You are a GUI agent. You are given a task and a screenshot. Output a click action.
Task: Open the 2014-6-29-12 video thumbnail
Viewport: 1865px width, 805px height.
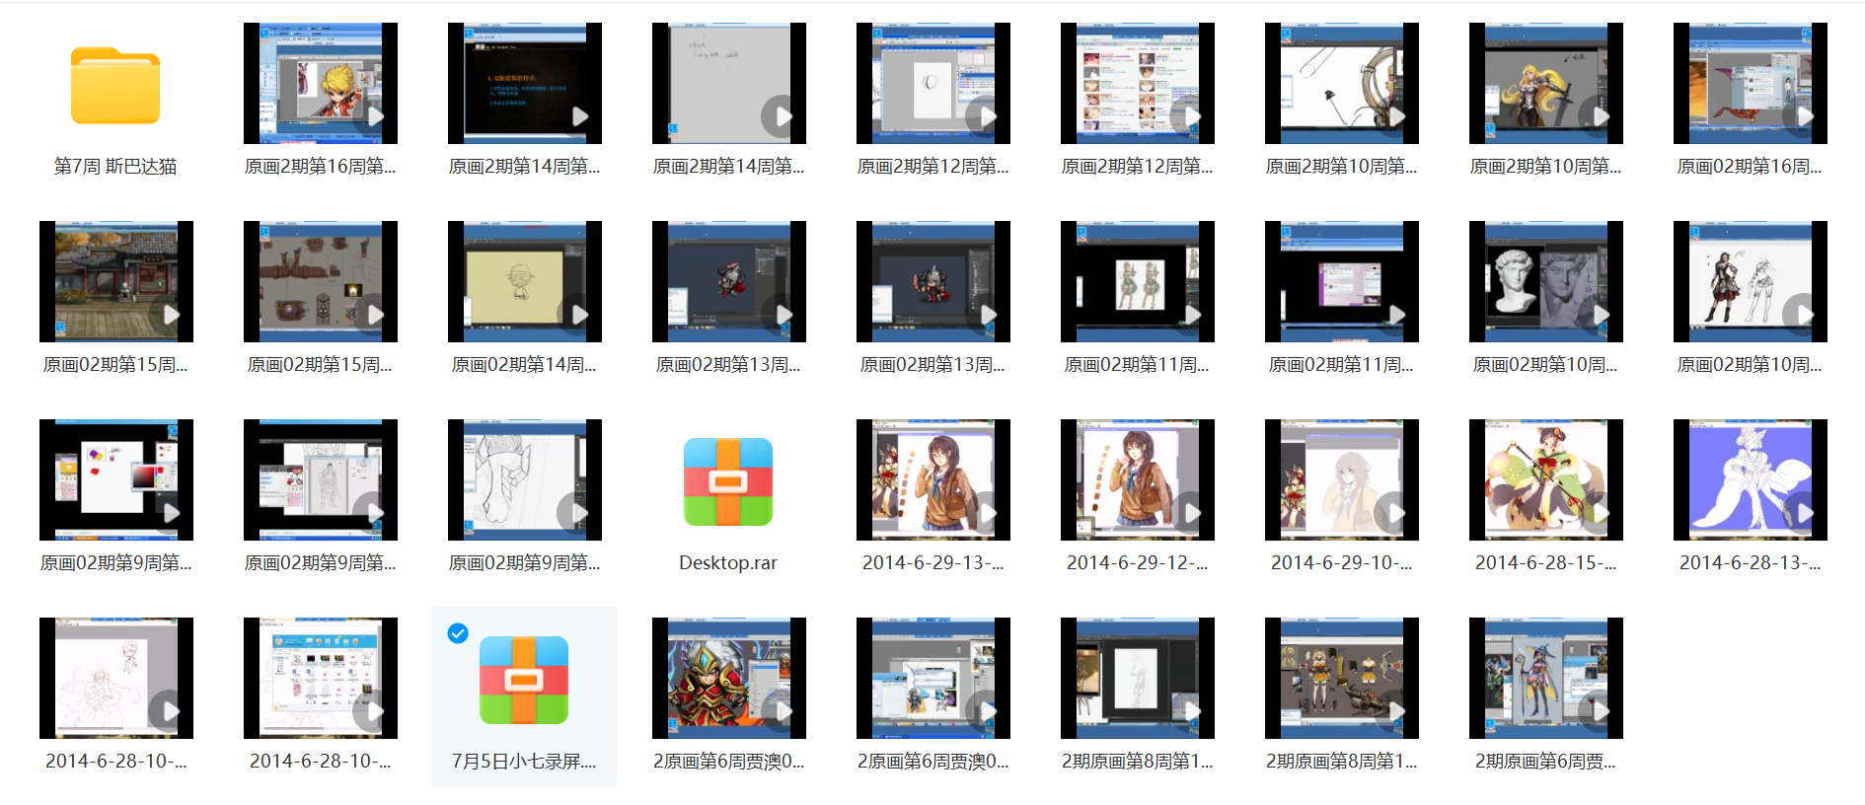[x=1137, y=479]
